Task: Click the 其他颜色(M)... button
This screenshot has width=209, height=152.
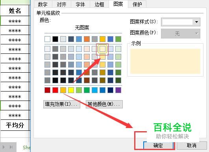Action: [104, 104]
